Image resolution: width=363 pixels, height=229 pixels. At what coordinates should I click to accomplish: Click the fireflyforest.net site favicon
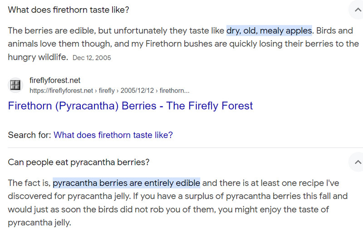click(15, 85)
